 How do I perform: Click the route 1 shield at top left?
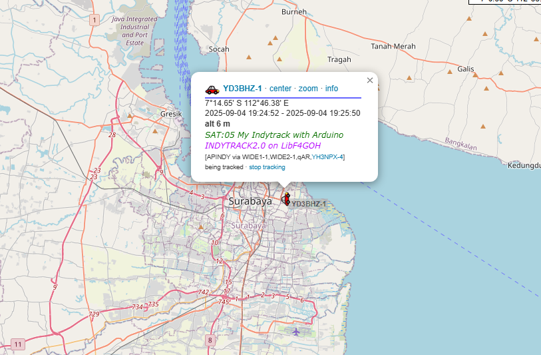point(94,21)
